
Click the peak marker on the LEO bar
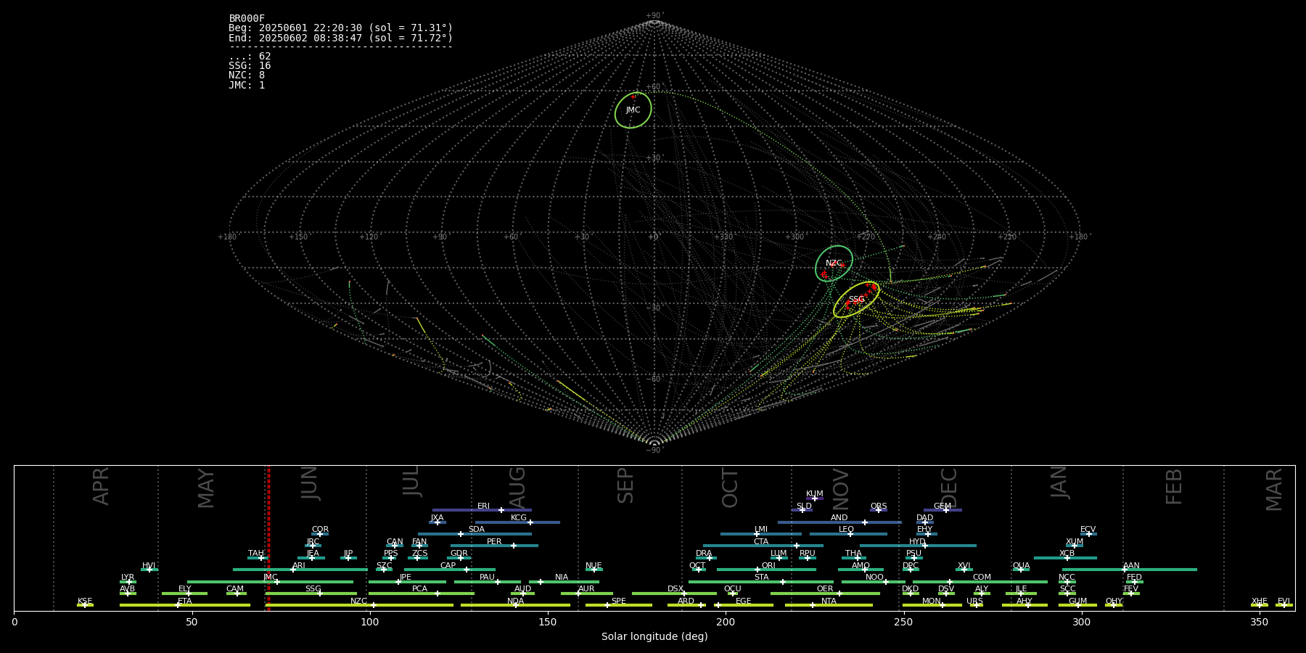850,534
